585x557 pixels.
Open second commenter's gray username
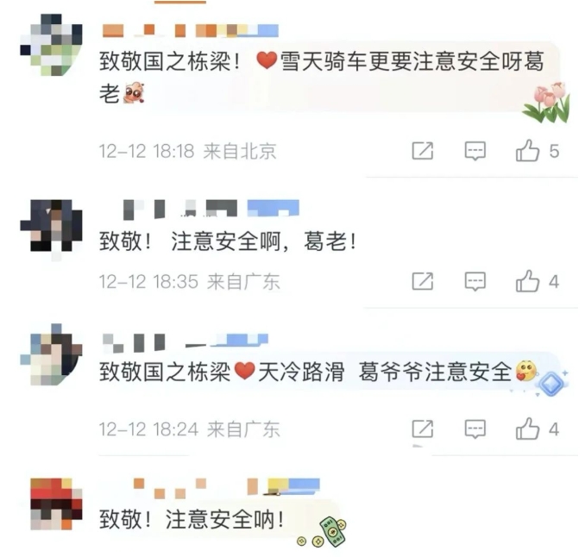click(211, 209)
